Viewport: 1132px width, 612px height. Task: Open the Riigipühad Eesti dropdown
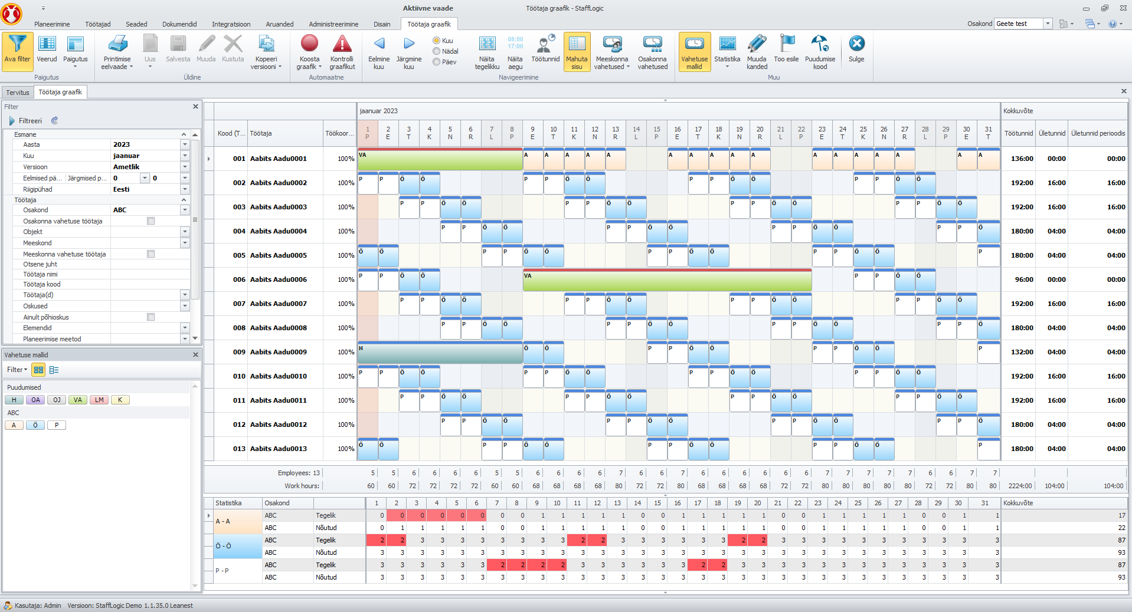[x=185, y=189]
